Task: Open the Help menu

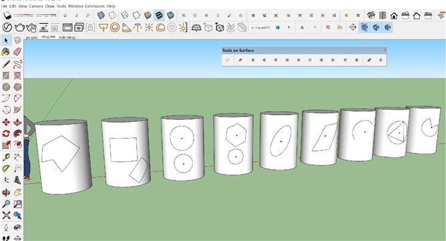Action: pos(111,6)
